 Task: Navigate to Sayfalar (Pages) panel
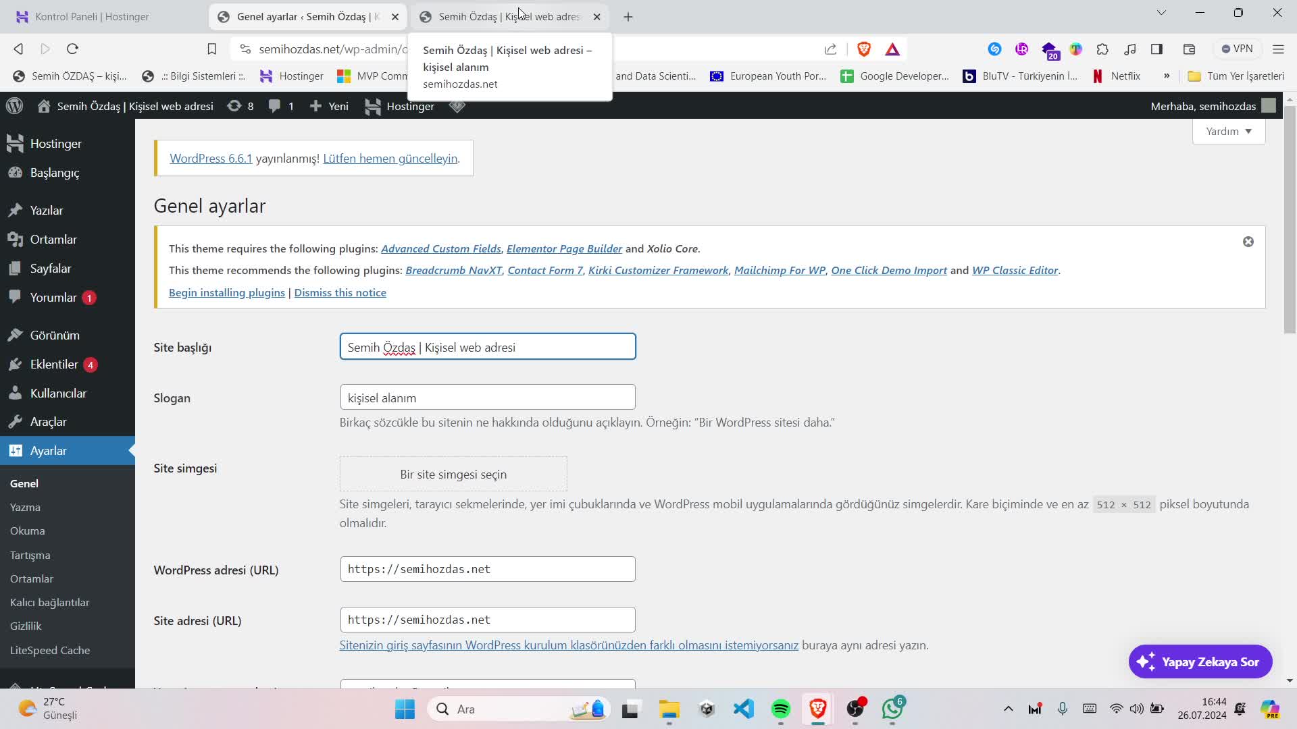coord(50,268)
